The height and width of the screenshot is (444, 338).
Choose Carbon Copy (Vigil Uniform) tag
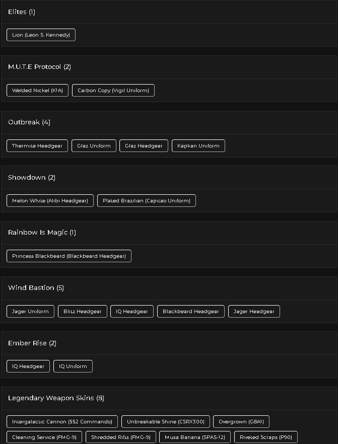pyautogui.click(x=113, y=90)
